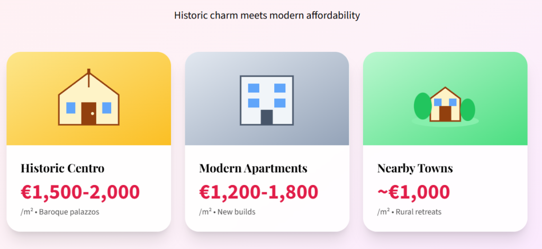The height and width of the screenshot is (249, 542).
Task: Open the Historic Centro card title
Action: [62, 169]
